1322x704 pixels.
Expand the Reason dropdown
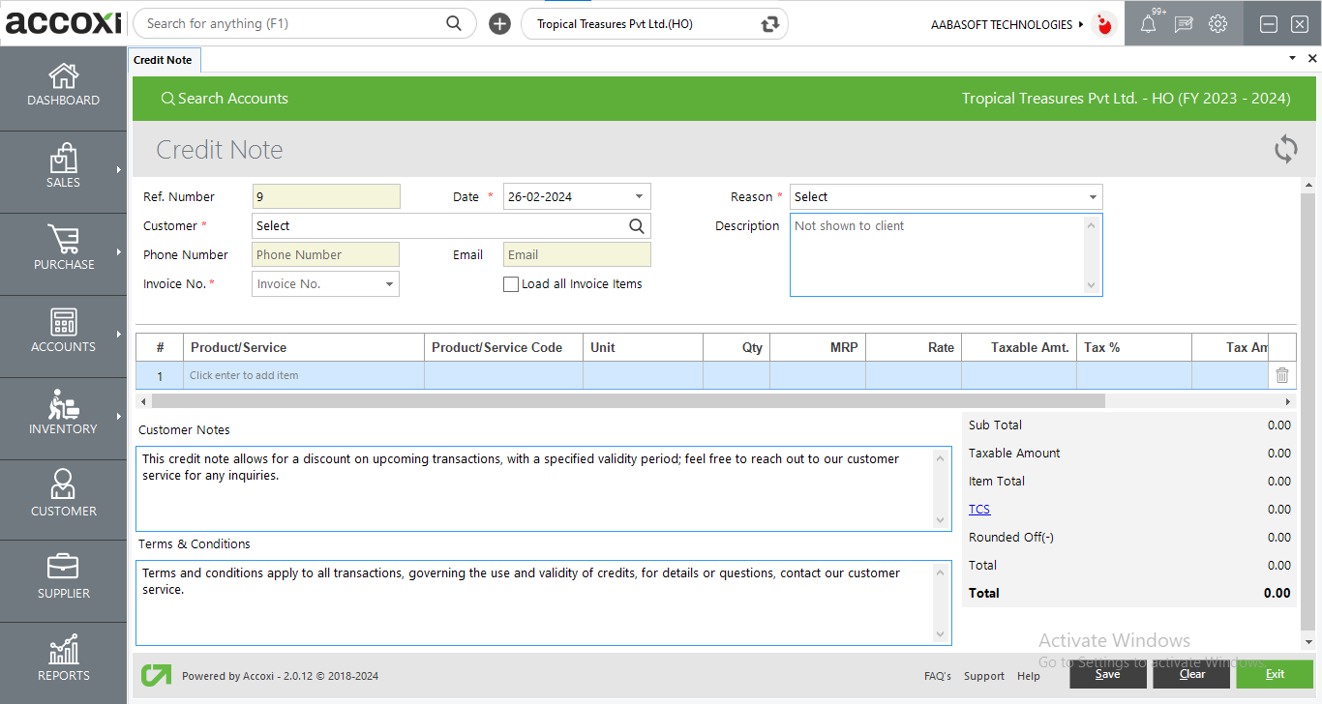point(1093,197)
